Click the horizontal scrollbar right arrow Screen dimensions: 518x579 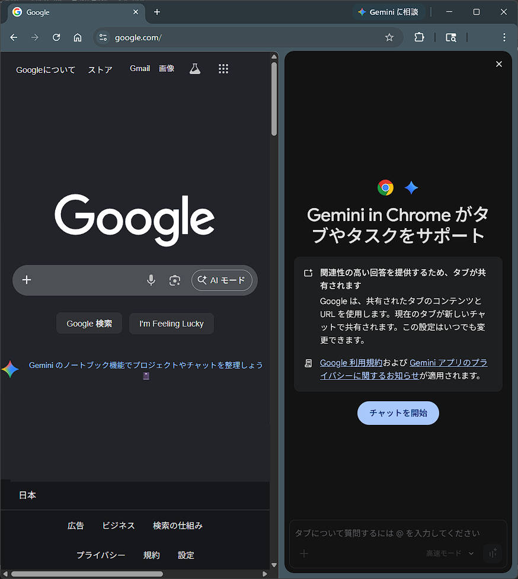pos(265,574)
